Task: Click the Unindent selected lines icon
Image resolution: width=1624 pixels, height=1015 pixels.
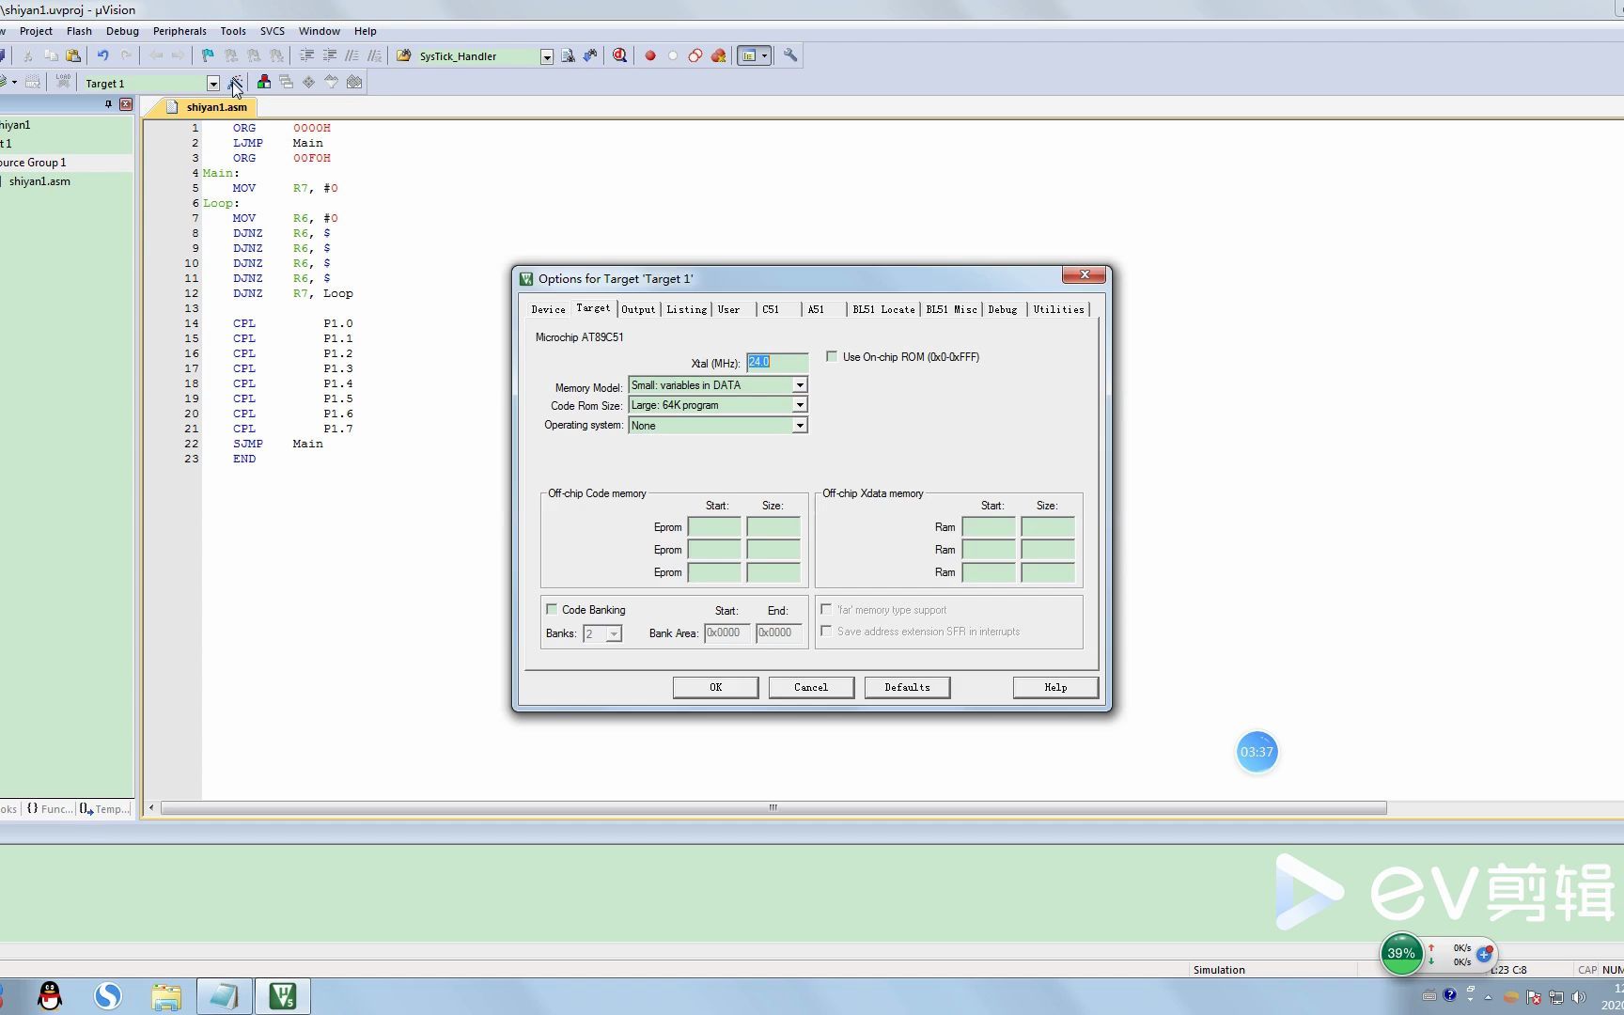Action: coord(329,55)
